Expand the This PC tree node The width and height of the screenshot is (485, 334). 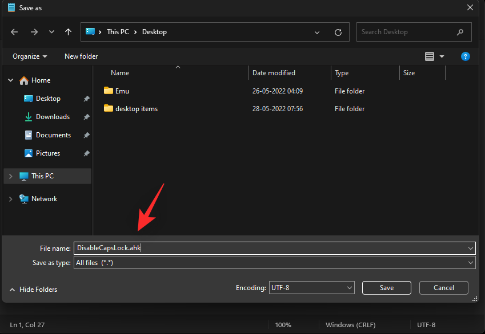[x=10, y=176]
